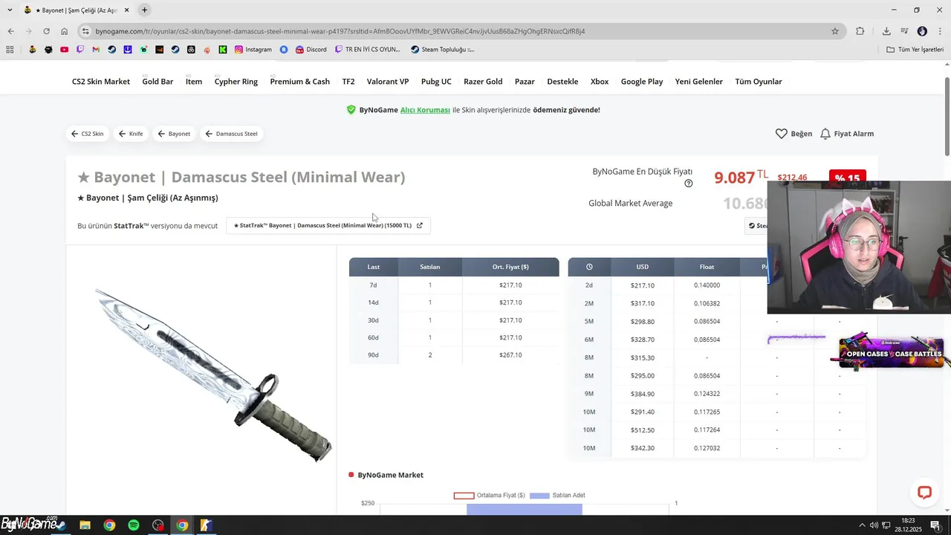Click the Ort. Fiyat ($) column header
951x535 pixels.
510,267
